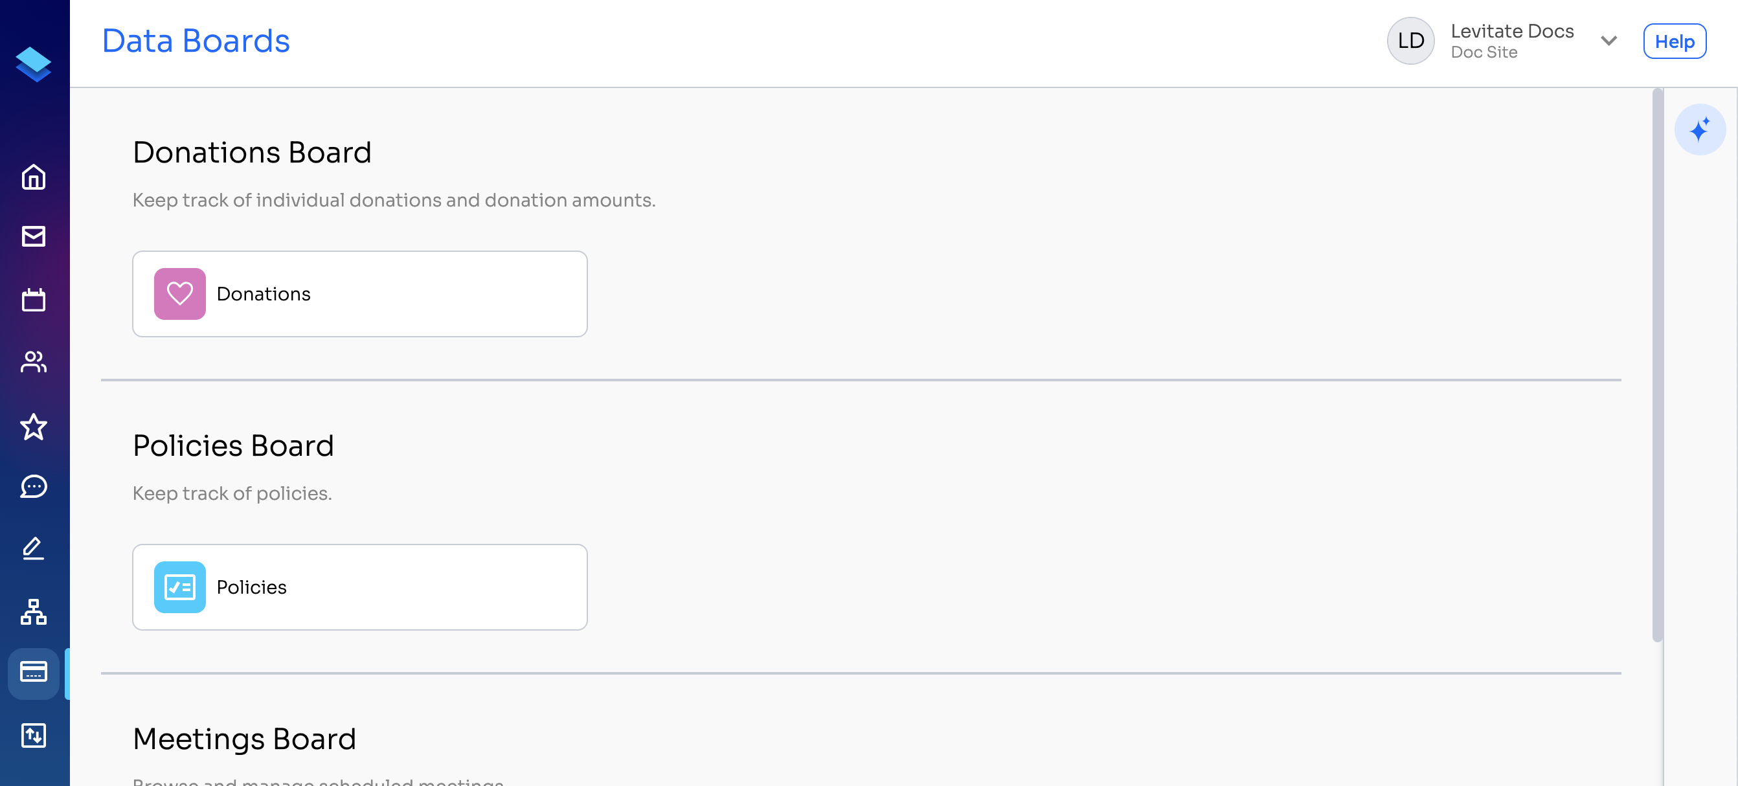
Task: Open the Policies board card
Action: [359, 587]
